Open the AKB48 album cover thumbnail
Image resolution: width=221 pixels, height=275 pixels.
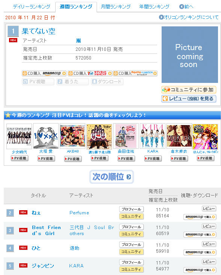tap(73, 136)
